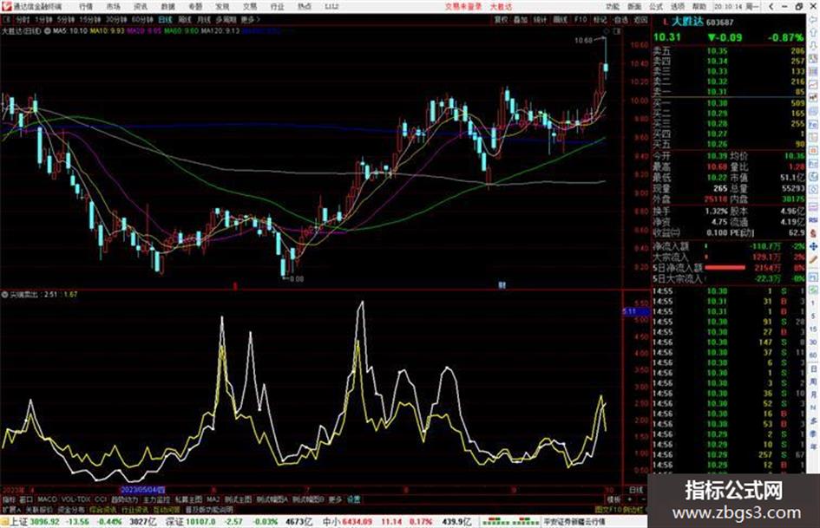Switch to 分时 chart period
820x528 pixels.
click(23, 19)
